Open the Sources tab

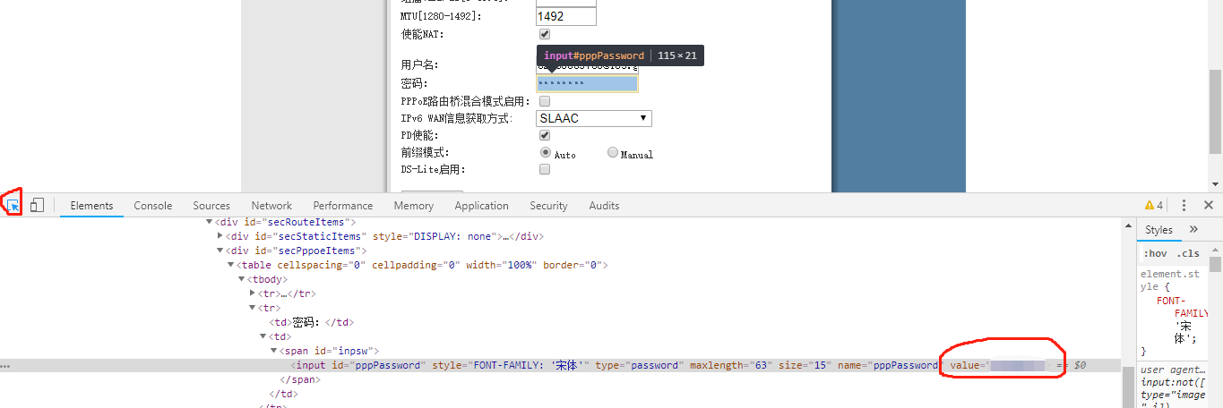(211, 205)
